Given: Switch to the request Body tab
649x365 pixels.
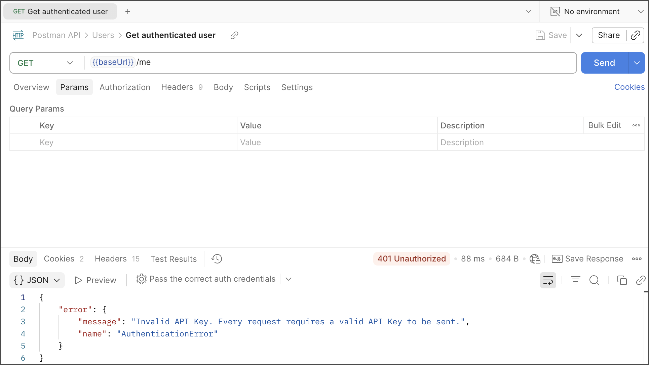Looking at the screenshot, I should [x=223, y=87].
